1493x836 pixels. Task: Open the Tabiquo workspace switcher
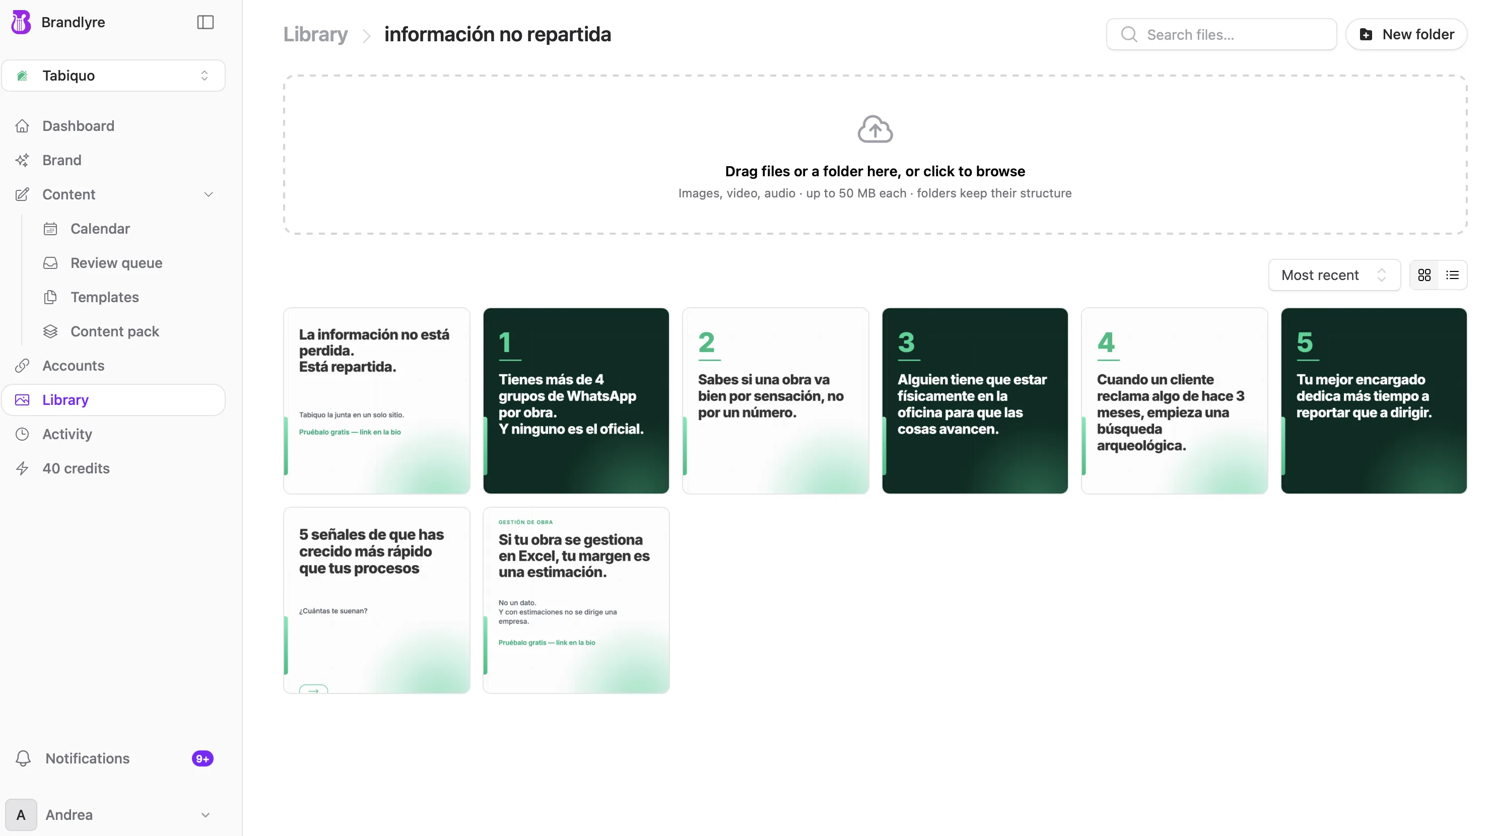coord(114,76)
